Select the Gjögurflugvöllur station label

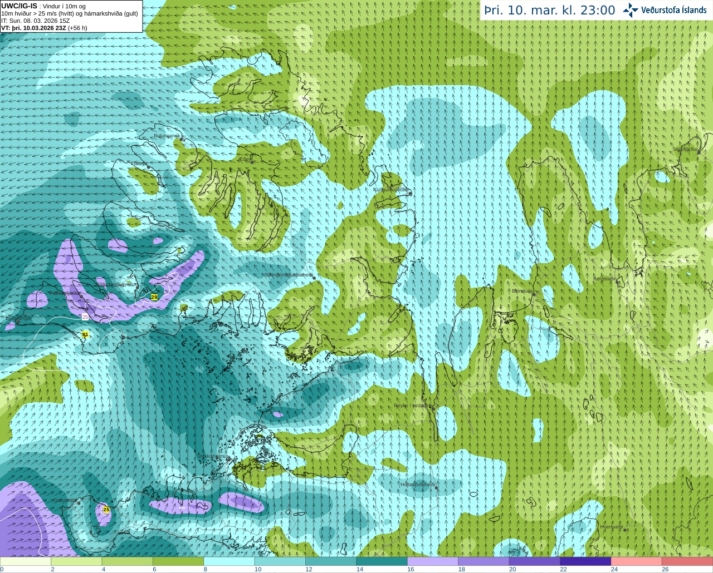(392, 190)
